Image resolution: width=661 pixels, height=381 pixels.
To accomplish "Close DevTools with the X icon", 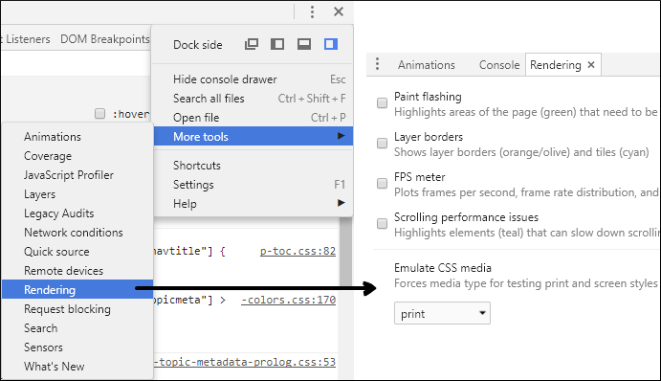I will click(339, 11).
